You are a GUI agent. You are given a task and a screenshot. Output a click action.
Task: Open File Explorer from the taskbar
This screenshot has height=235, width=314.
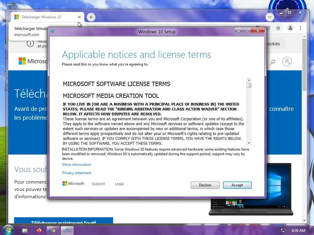(x=25, y=231)
